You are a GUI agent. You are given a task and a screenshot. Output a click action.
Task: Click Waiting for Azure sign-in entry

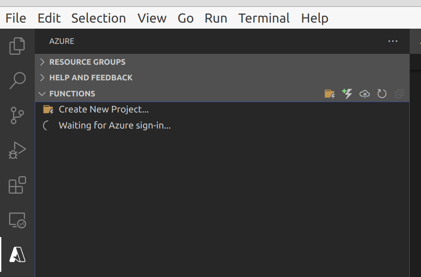click(114, 125)
